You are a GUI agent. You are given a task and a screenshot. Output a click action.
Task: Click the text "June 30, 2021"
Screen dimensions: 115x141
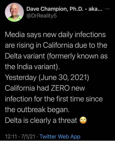tap(63, 78)
